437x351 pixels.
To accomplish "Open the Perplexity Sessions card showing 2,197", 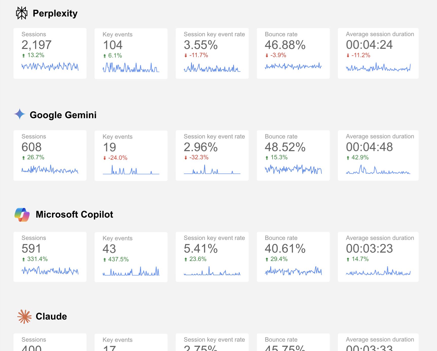I will click(x=50, y=53).
